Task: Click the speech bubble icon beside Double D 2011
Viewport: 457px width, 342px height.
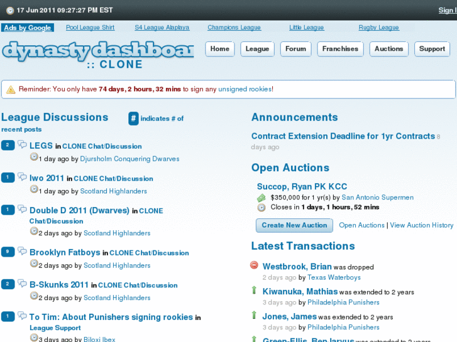Action: click(22, 209)
